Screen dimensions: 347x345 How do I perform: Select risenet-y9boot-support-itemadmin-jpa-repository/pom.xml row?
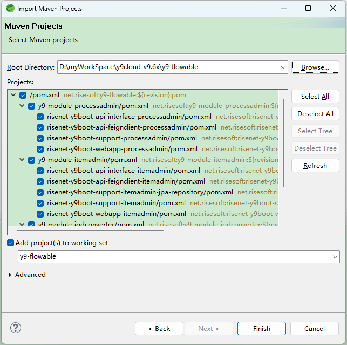140,192
